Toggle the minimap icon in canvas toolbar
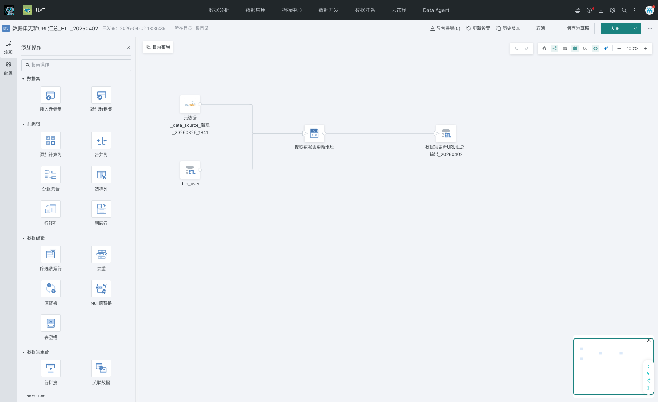Image resolution: width=658 pixels, height=402 pixels. tap(575, 49)
